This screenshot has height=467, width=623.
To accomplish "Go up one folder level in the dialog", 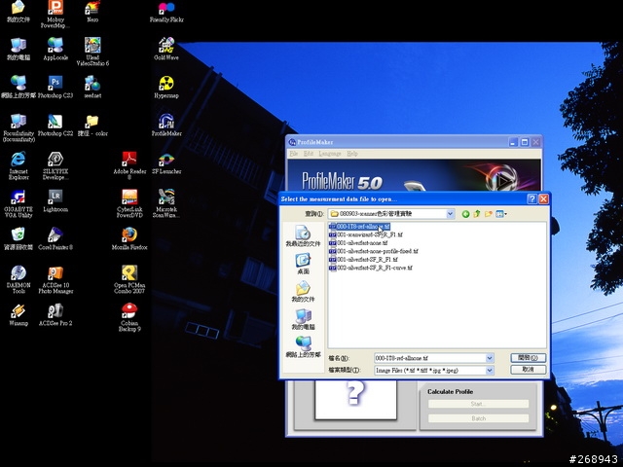I will point(477,214).
